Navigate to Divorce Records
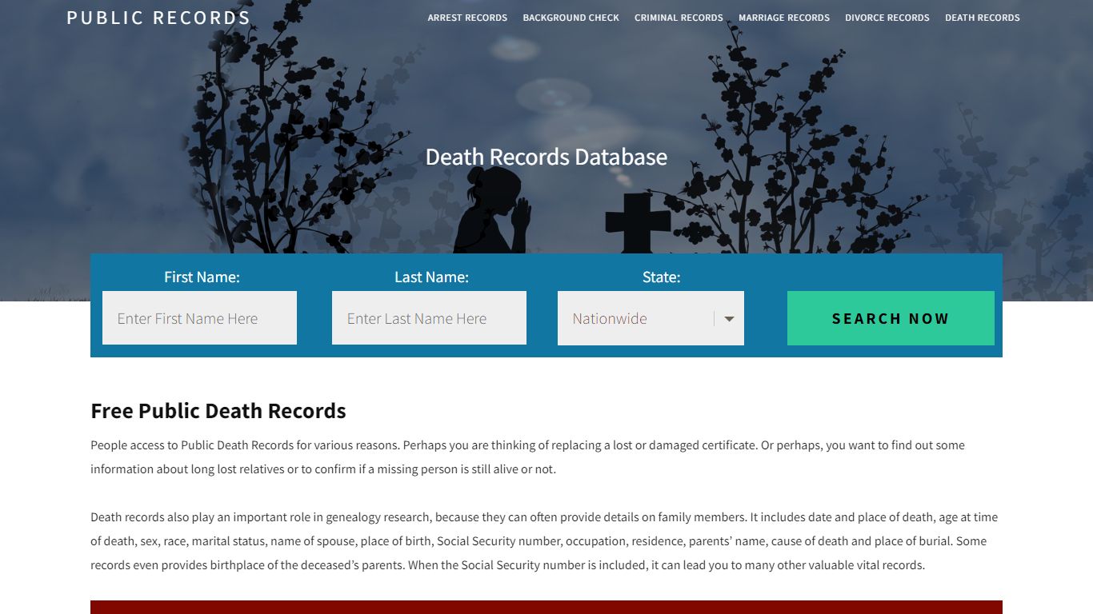The height and width of the screenshot is (614, 1093). pyautogui.click(x=887, y=18)
